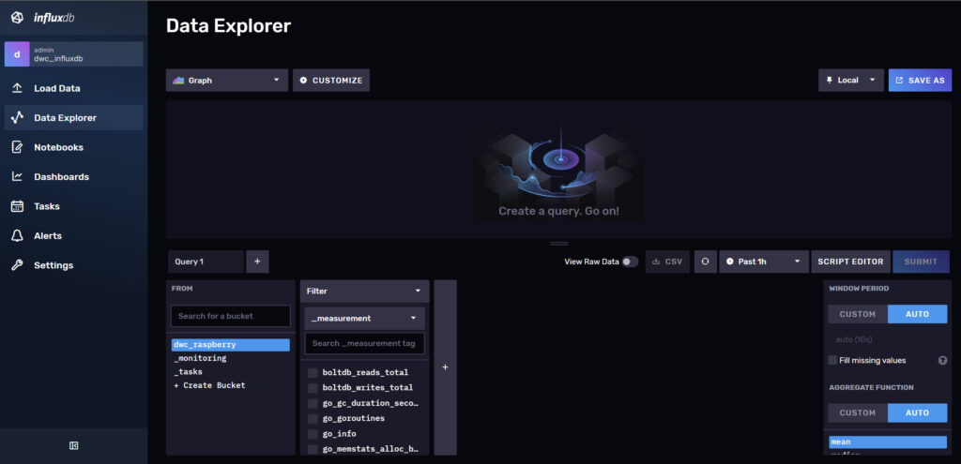Select the _monitoring bucket
This screenshot has height=464, width=961.
tap(231, 358)
